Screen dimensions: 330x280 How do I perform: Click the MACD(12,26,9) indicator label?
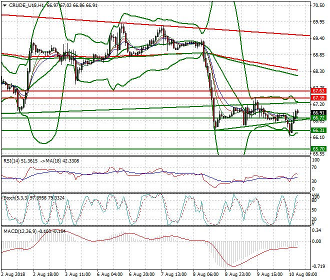coord(21,230)
